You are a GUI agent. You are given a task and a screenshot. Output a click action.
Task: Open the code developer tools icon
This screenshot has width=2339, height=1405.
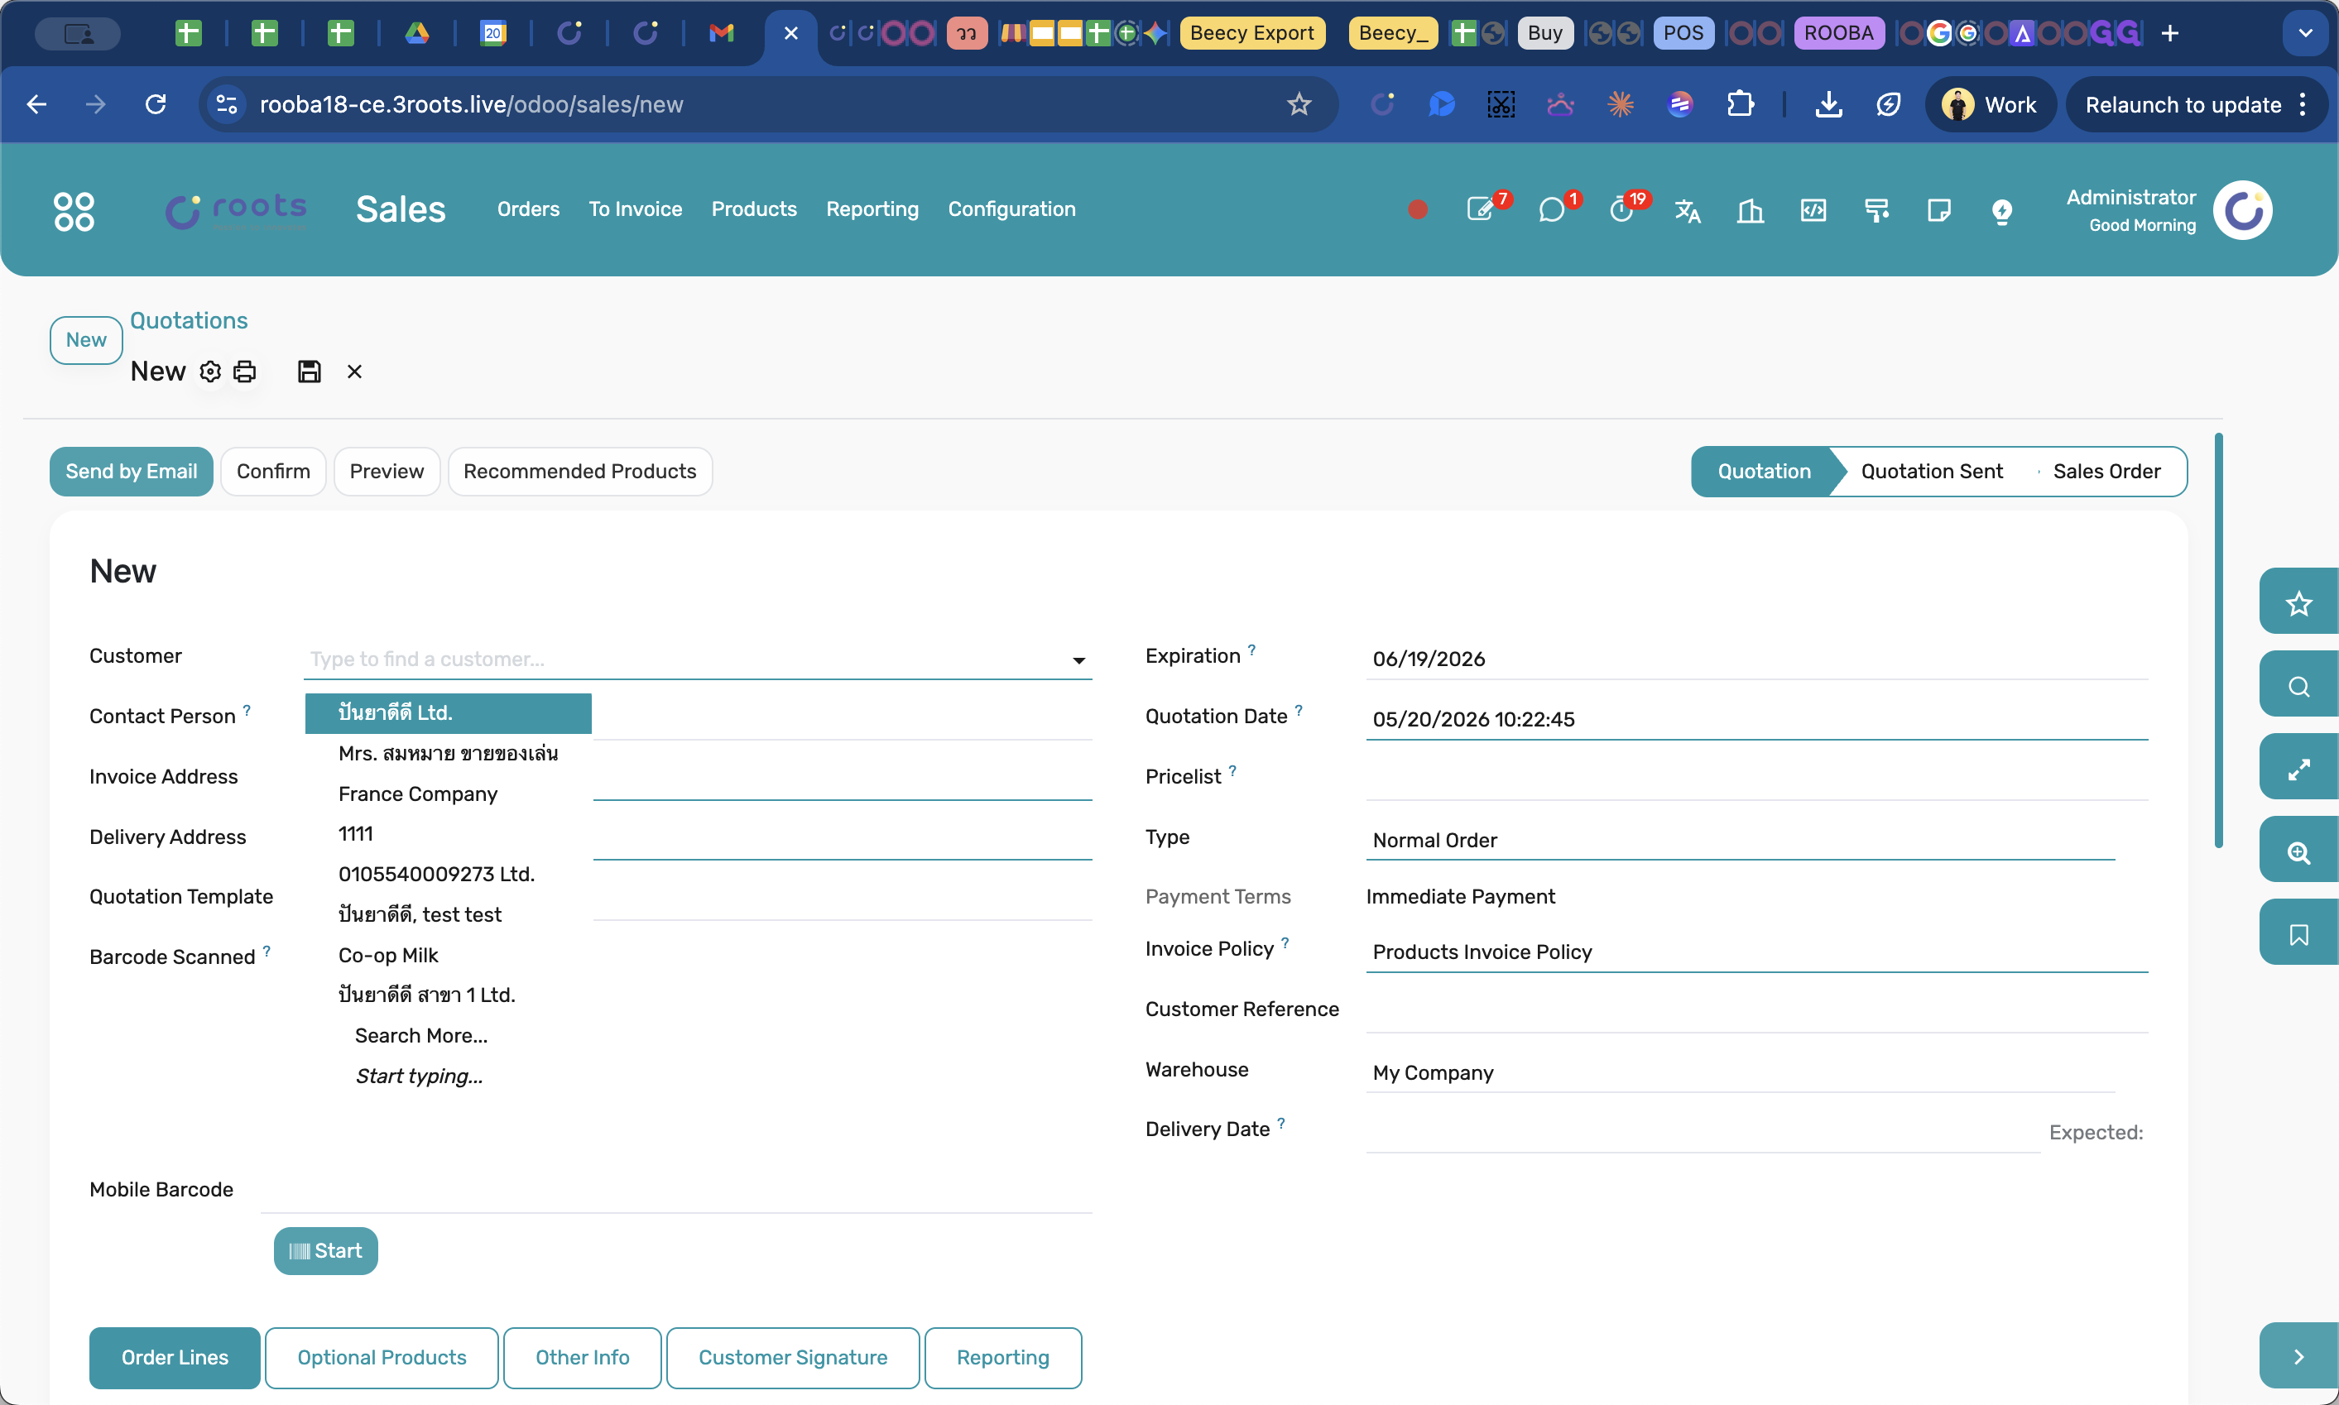point(1813,210)
